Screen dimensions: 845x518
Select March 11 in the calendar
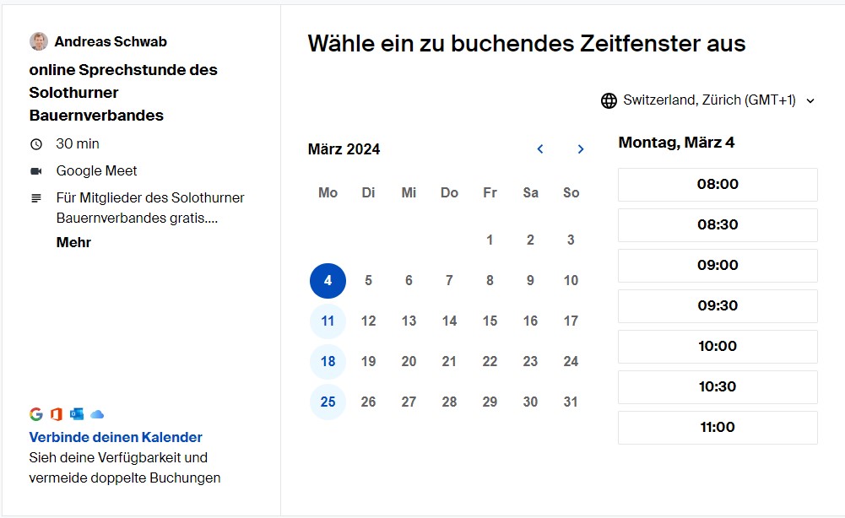click(328, 321)
